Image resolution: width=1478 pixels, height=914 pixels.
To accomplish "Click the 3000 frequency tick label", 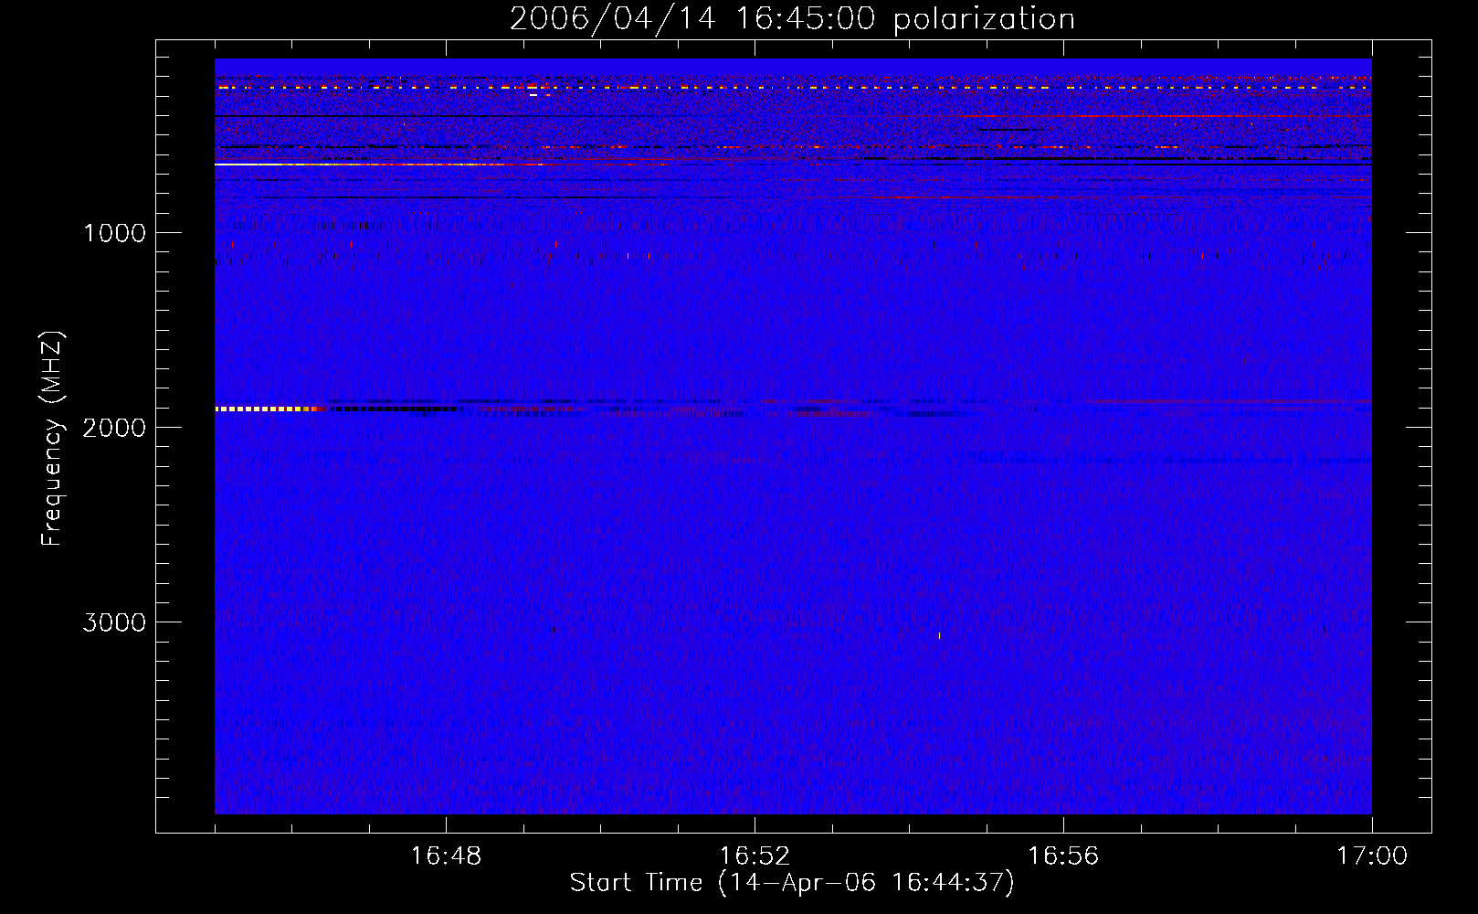I will coord(114,622).
